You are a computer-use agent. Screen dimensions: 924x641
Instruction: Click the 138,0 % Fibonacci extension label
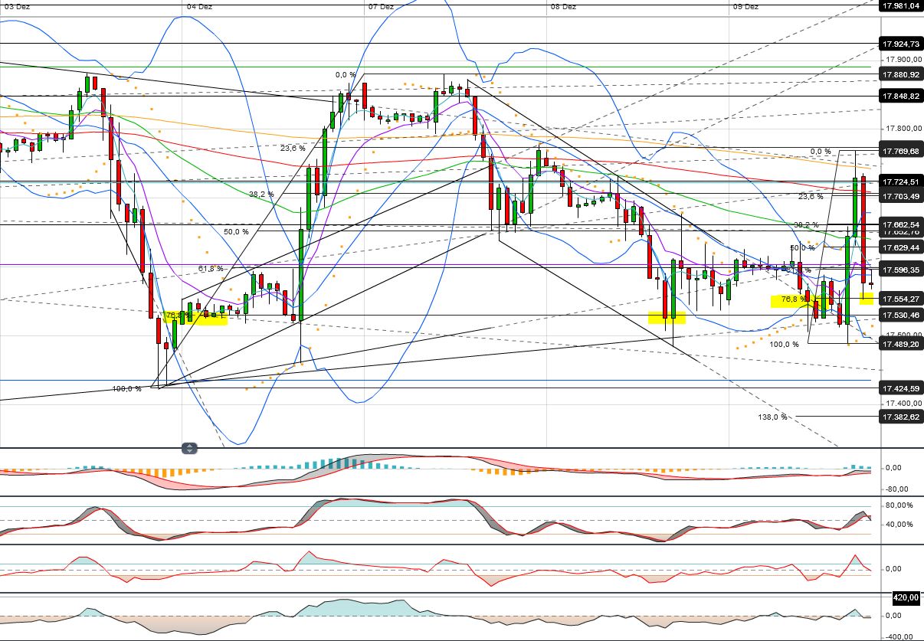coord(772,417)
